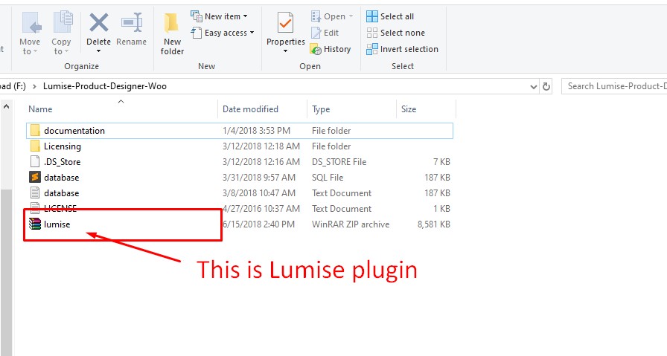Viewport: 667px width, 356px height.
Task: Refresh the current folder
Action: pos(546,87)
